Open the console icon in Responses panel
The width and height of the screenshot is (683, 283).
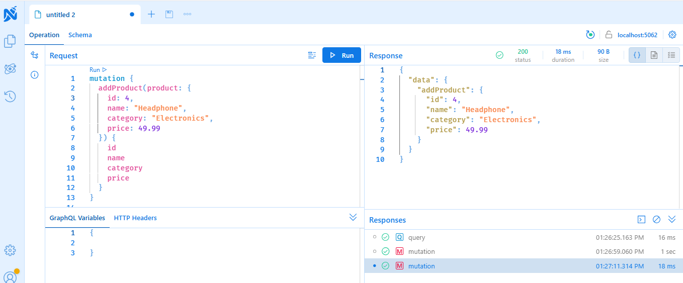pos(641,219)
